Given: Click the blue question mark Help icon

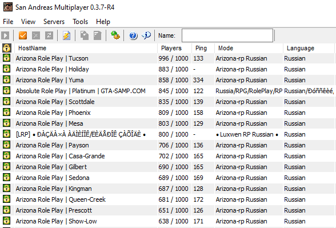Looking at the screenshot, I should [133, 35].
